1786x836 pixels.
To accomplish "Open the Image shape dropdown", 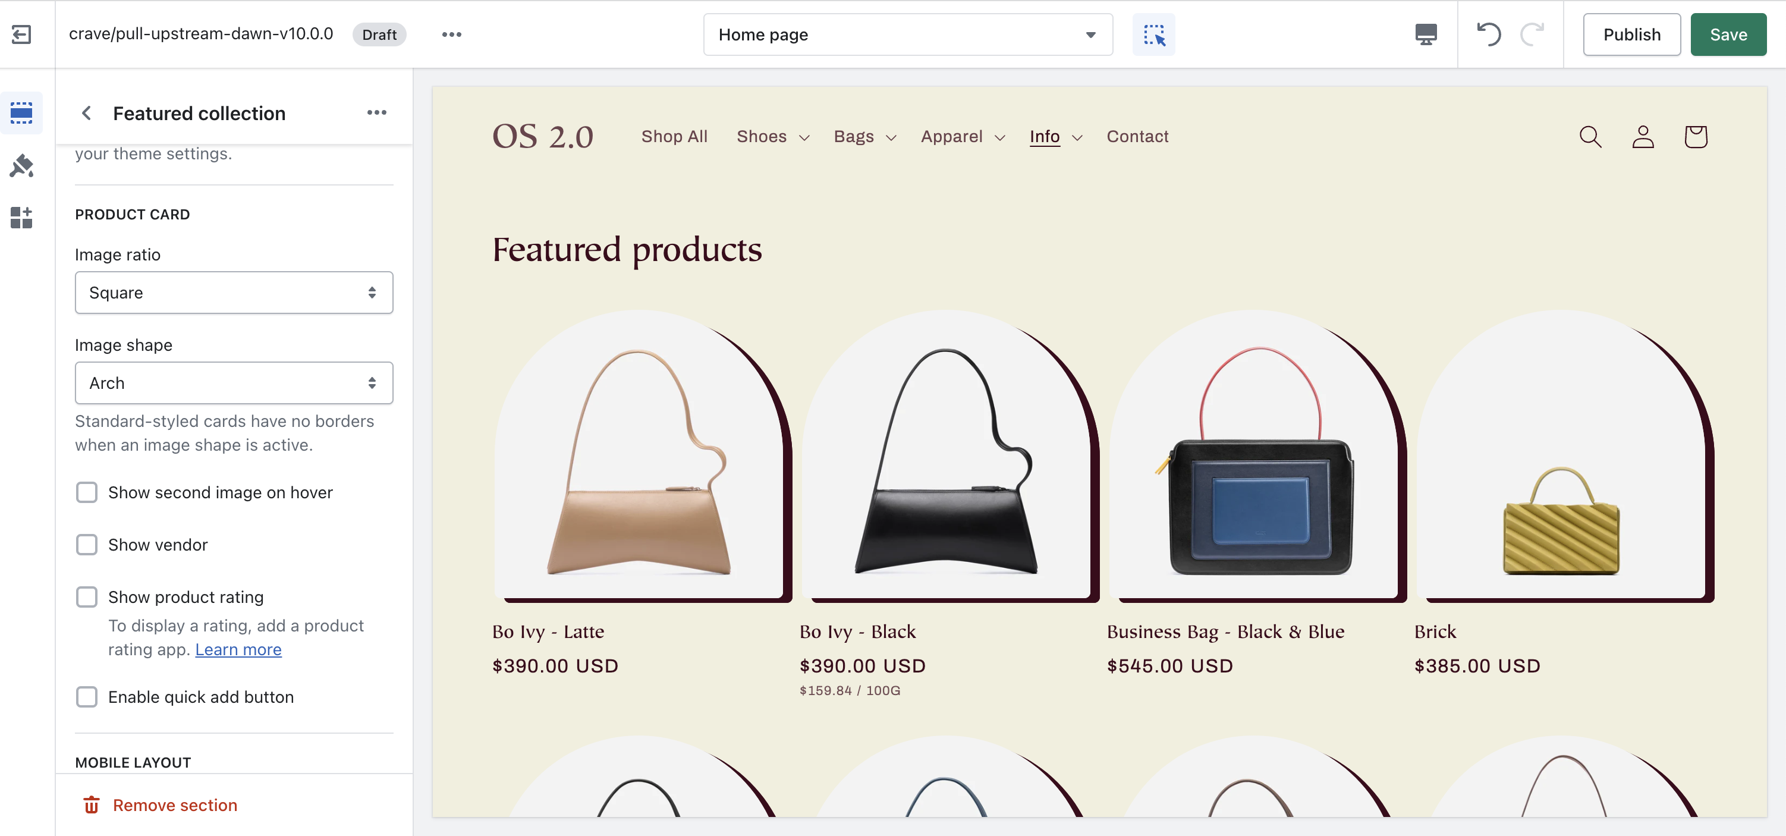I will point(234,383).
